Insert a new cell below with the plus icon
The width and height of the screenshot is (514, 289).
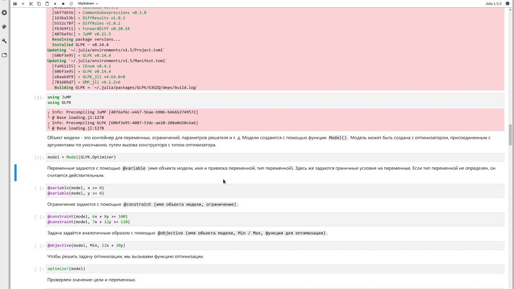[23, 4]
